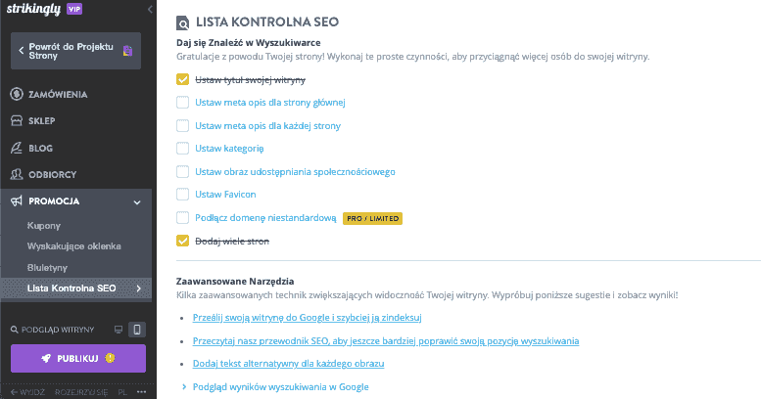
Task: Collapse the Promocja section chevron
Action: pos(137,202)
